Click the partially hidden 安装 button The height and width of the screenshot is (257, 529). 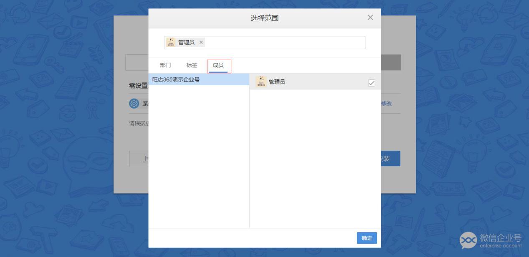[390, 159]
